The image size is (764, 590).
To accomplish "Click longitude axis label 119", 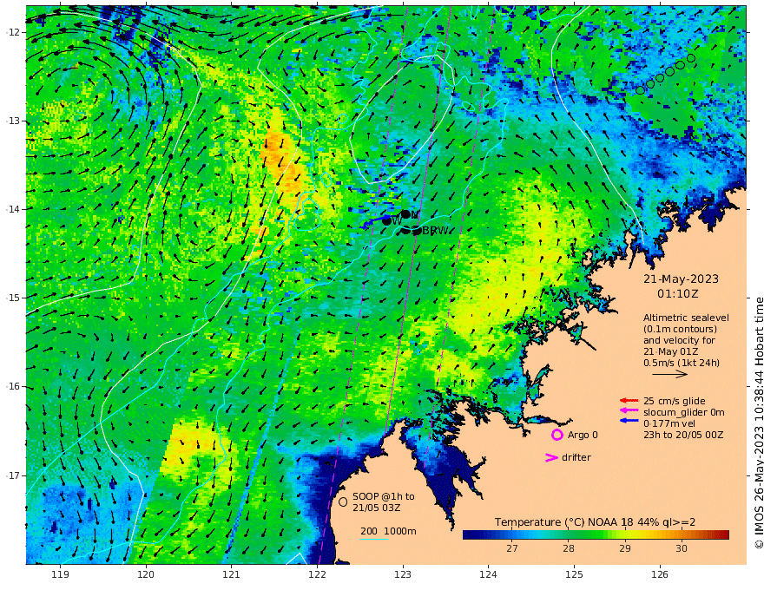I will pyautogui.click(x=60, y=574).
